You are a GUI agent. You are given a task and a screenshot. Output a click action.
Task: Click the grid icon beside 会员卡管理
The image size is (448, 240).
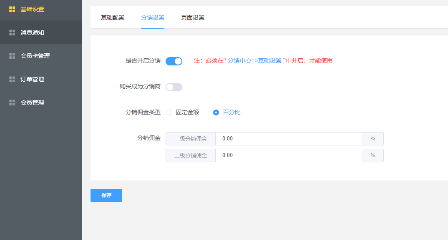pos(12,56)
